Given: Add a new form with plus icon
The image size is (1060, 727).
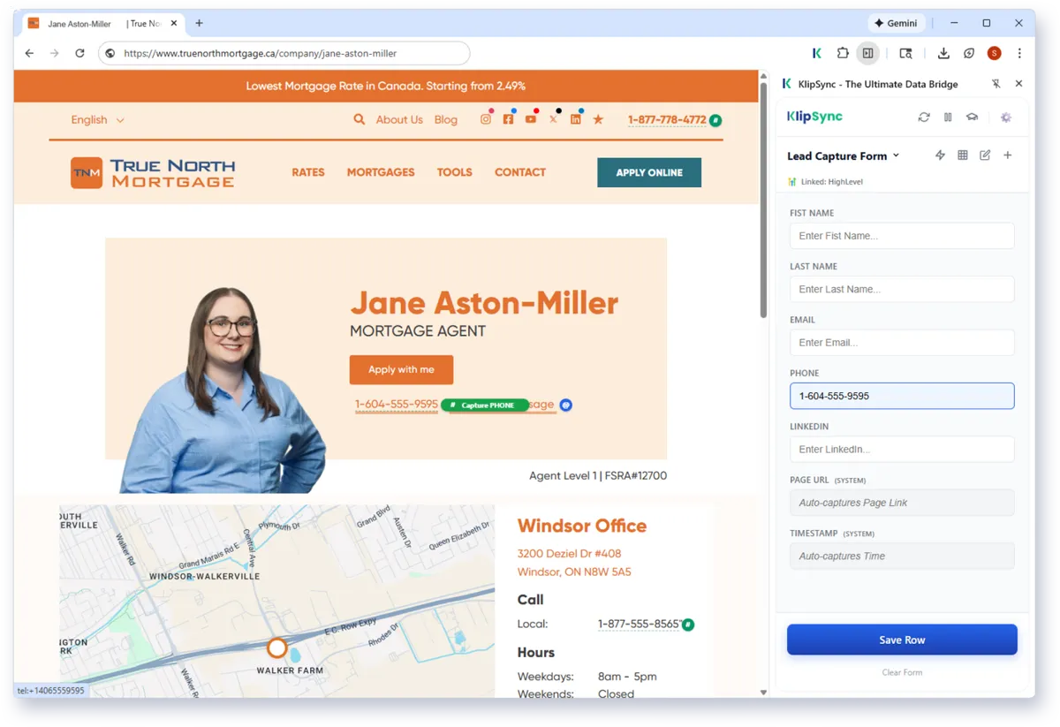Looking at the screenshot, I should coord(1008,155).
